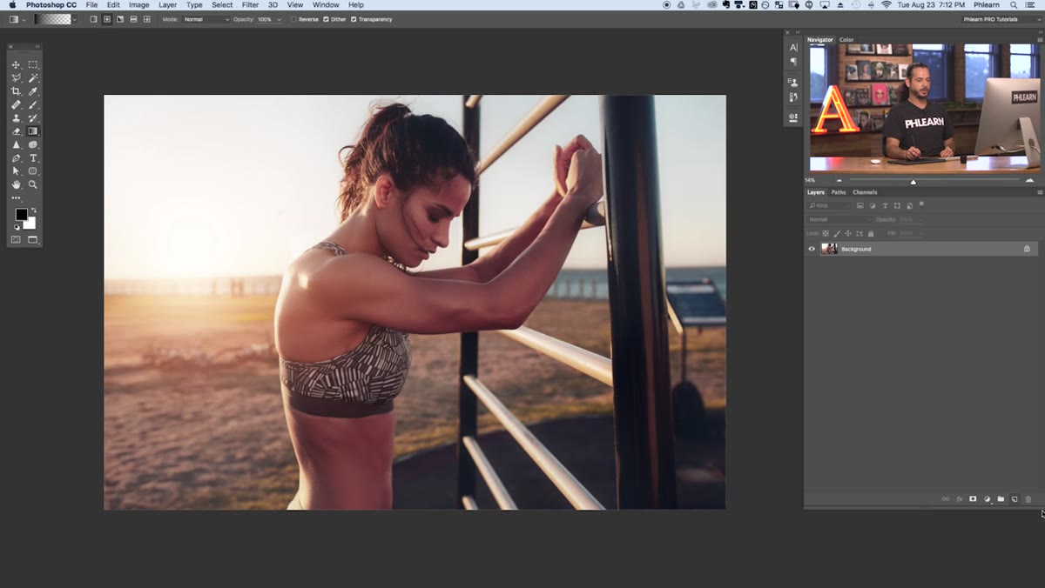The height and width of the screenshot is (588, 1045).
Task: Open the tool preset picker dropdown
Action: 24,19
